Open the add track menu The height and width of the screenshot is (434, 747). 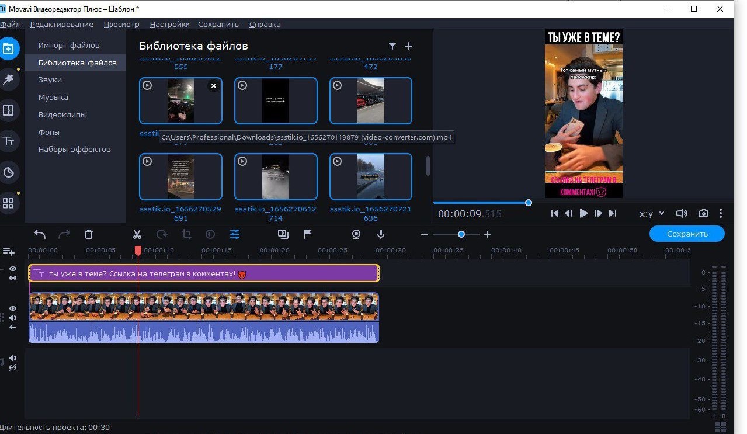9,251
